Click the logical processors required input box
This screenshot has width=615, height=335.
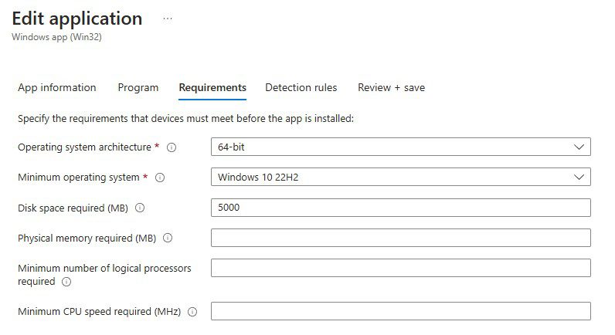[x=400, y=268]
